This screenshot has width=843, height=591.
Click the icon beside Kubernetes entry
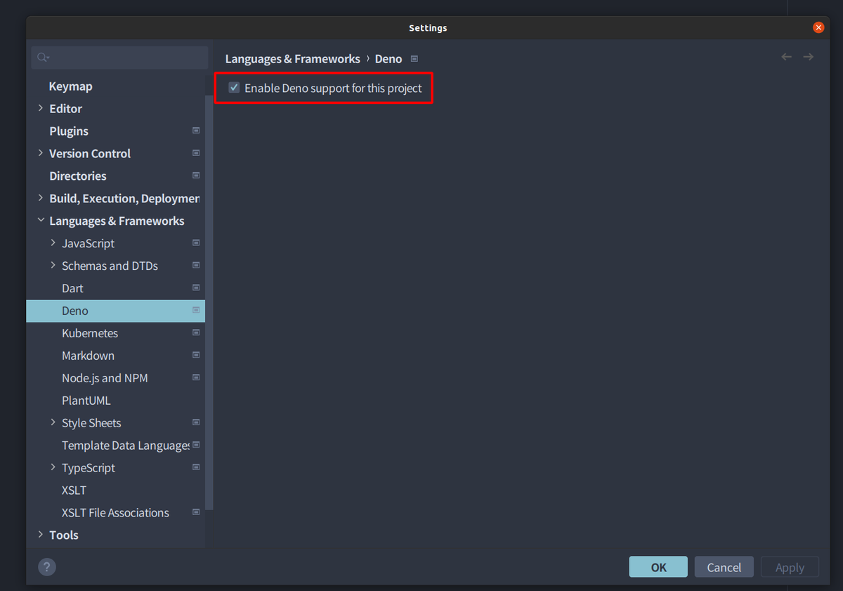click(196, 332)
